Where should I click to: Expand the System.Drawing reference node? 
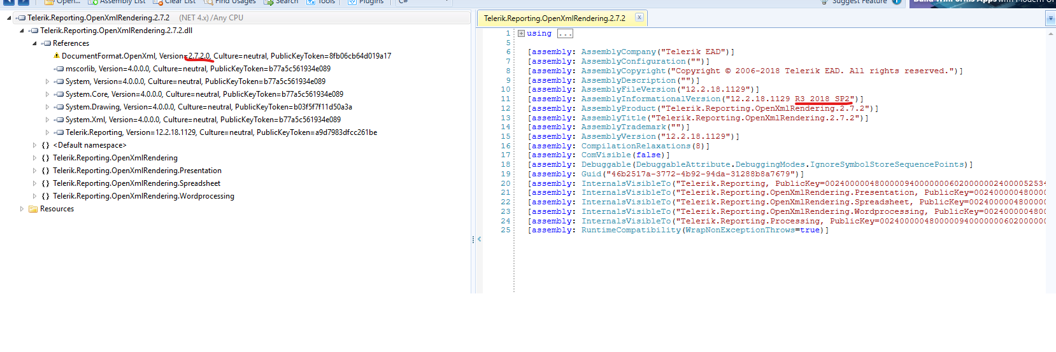[47, 107]
